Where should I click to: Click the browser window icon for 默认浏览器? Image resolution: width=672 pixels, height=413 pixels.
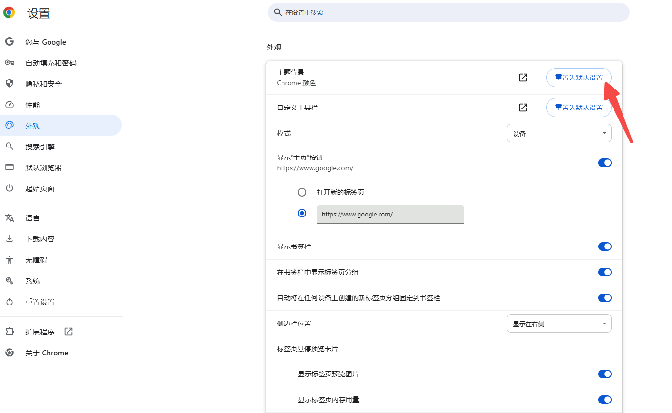10,167
